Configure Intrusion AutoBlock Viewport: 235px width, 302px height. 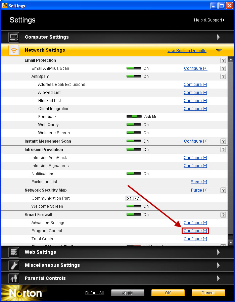[x=195, y=158]
